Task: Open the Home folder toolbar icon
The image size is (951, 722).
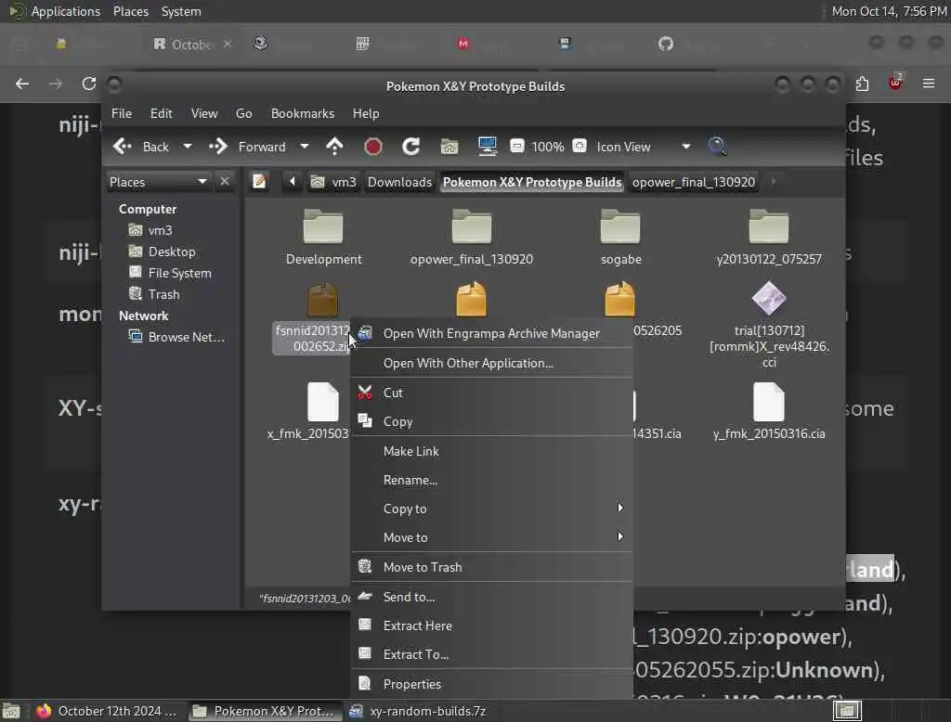Action: (x=449, y=147)
